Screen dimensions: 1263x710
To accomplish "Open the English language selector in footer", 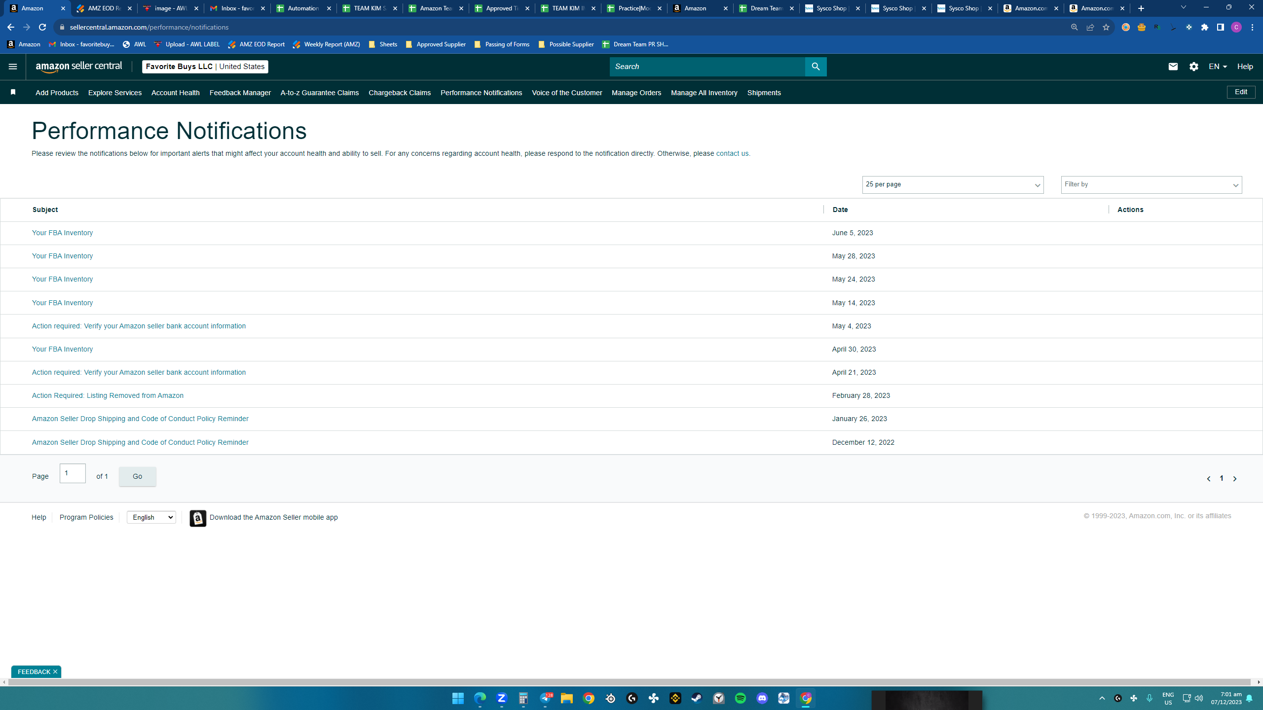I will (x=151, y=517).
